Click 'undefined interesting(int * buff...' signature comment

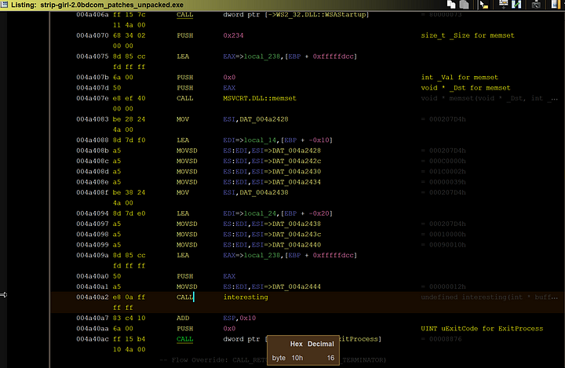pyautogui.click(x=490, y=297)
